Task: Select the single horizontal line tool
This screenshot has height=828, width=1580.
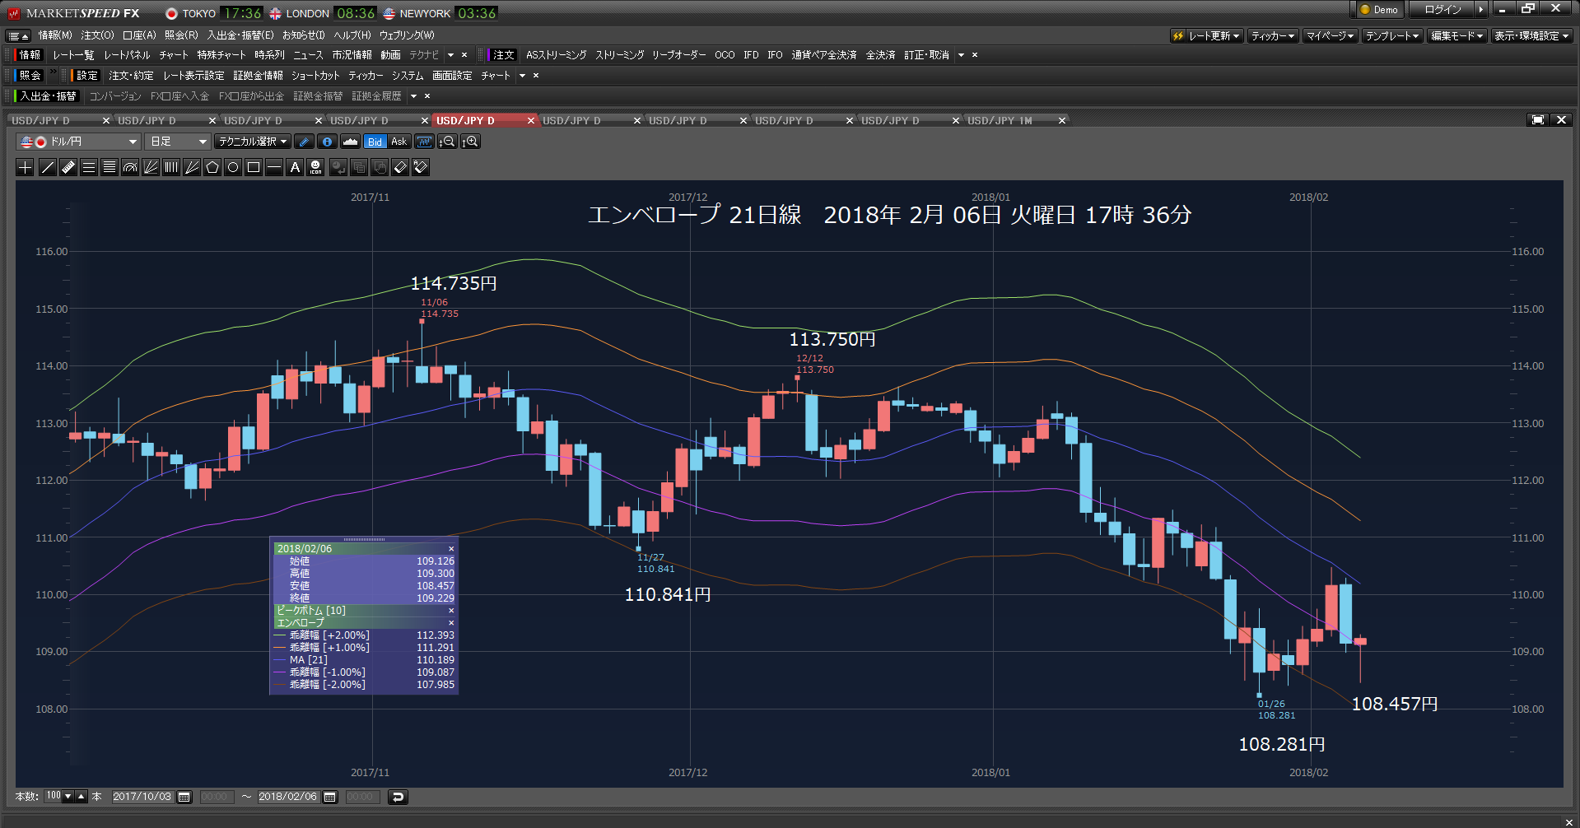Action: point(274,168)
